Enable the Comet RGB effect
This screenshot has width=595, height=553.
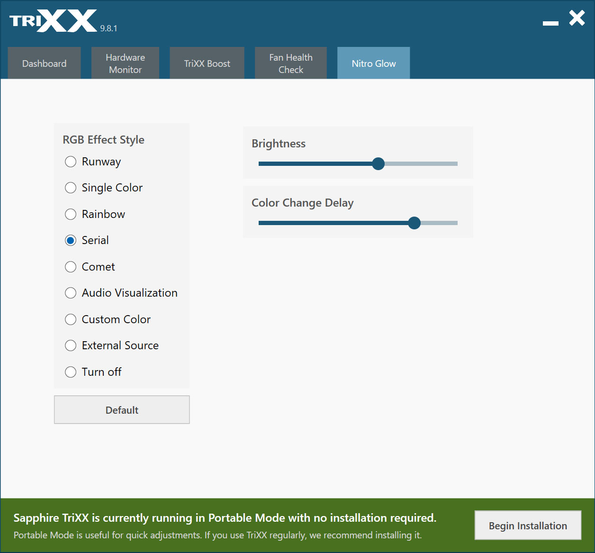tap(71, 267)
